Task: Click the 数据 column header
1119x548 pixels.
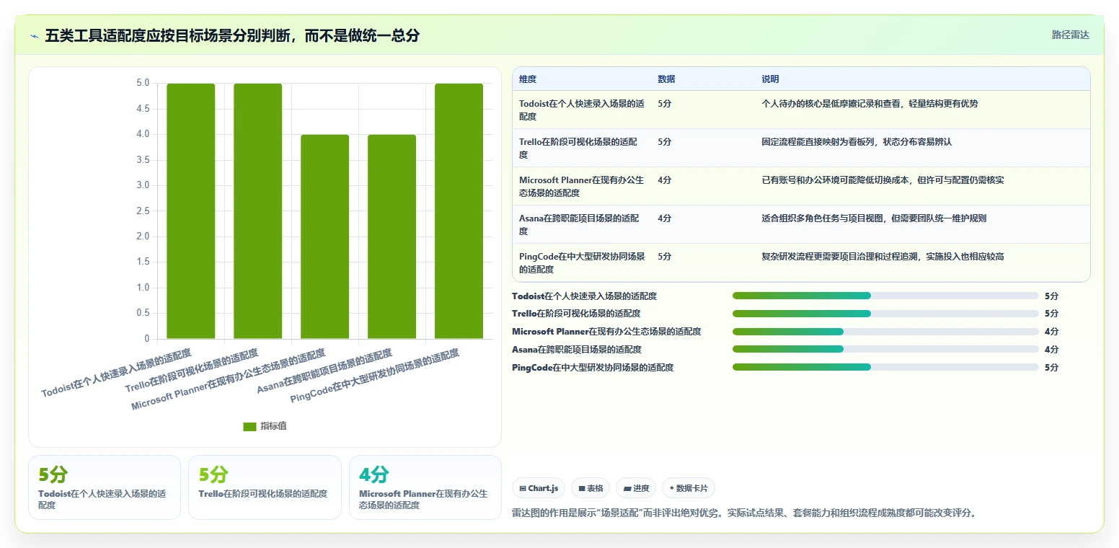Action: (x=666, y=79)
